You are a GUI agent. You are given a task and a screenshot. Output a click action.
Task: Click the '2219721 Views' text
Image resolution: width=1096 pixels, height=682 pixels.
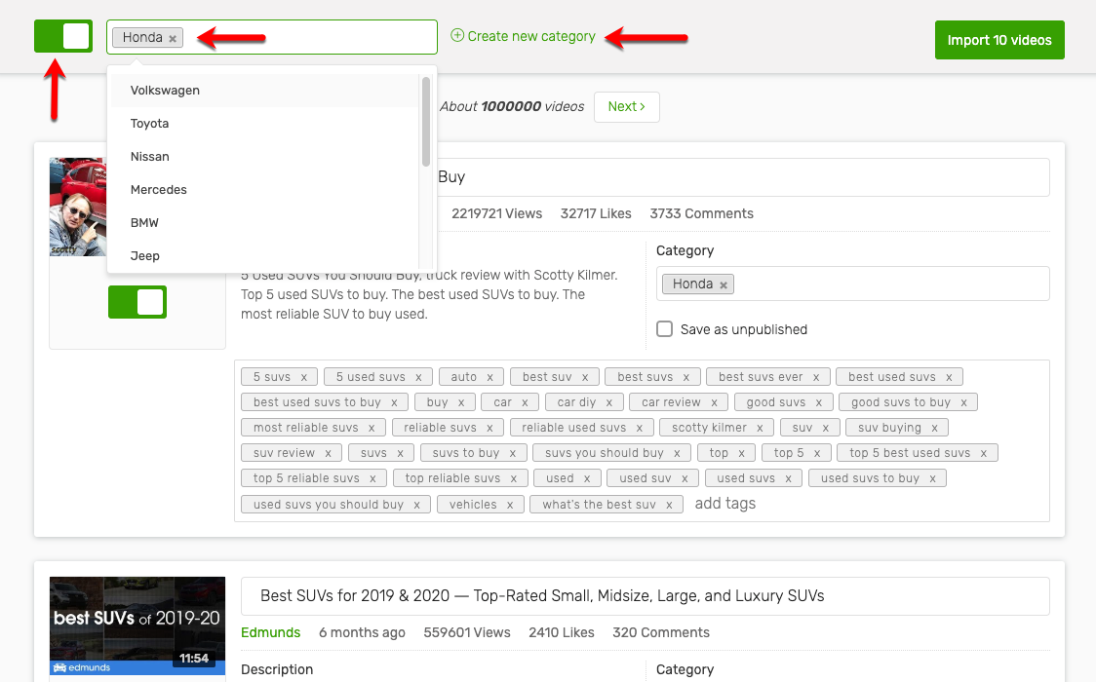(x=497, y=213)
